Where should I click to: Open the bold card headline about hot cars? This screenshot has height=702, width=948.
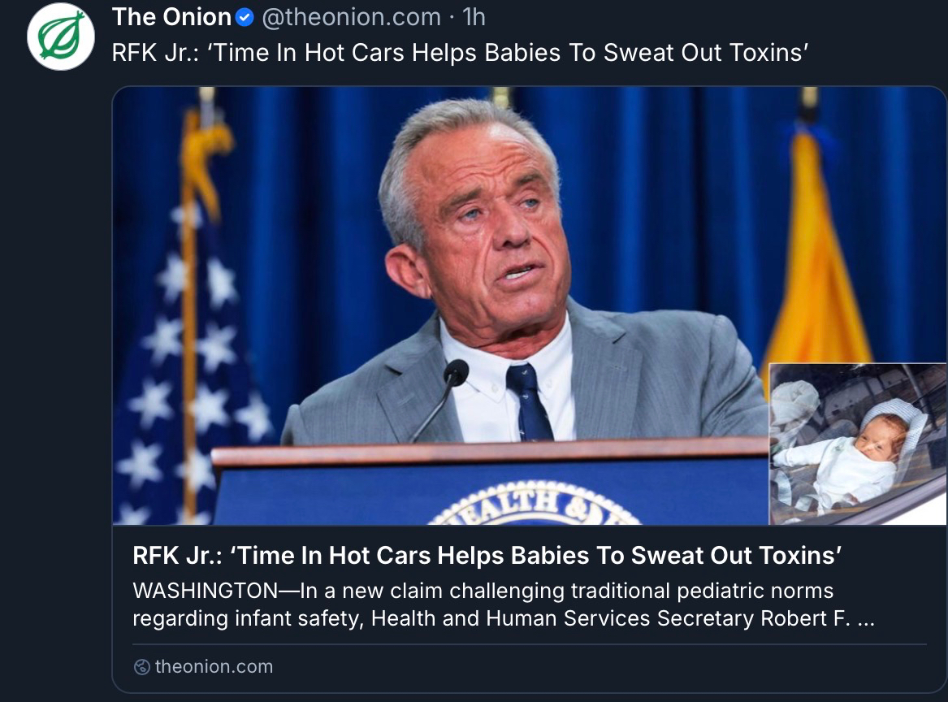[487, 555]
